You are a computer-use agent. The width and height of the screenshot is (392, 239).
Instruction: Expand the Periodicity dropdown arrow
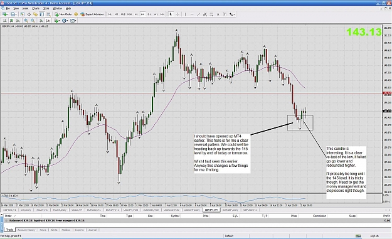point(67,21)
